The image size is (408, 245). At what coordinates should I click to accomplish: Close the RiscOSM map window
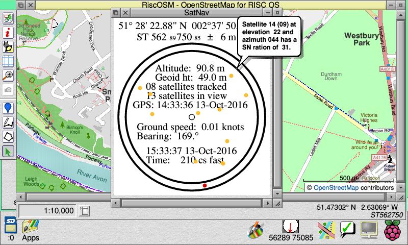coord(31,5)
